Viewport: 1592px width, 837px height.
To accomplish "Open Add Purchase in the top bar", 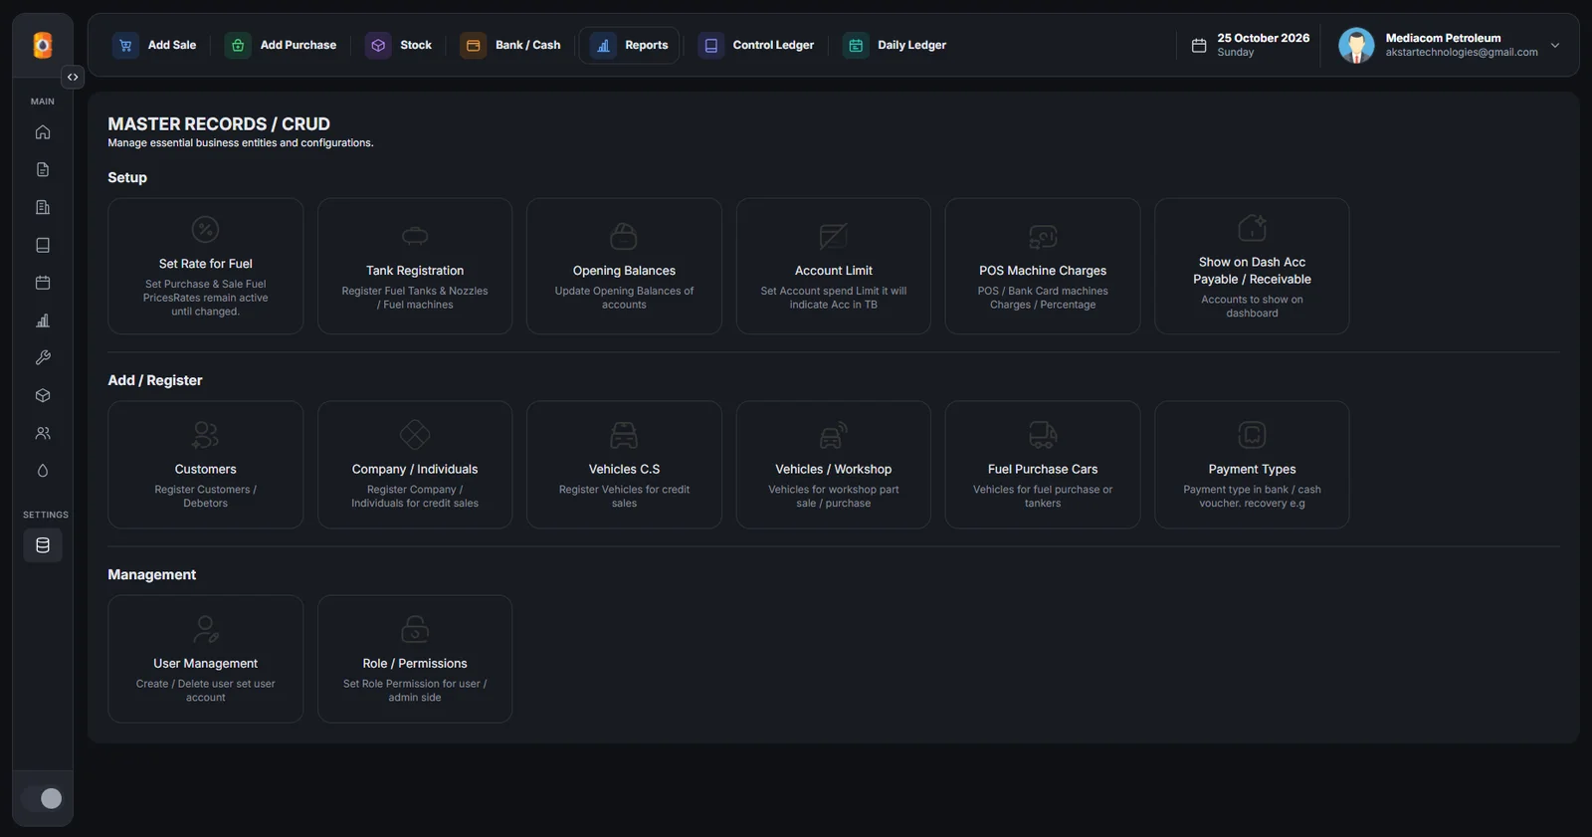I will (281, 45).
